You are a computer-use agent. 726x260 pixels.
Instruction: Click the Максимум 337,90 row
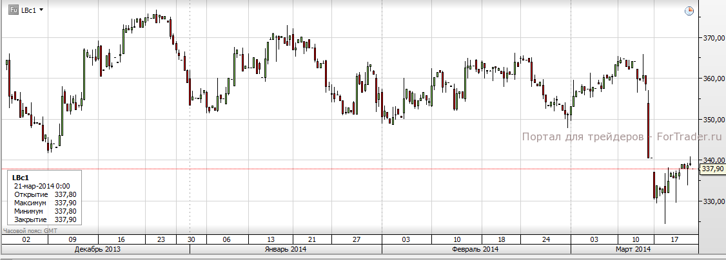coord(45,203)
